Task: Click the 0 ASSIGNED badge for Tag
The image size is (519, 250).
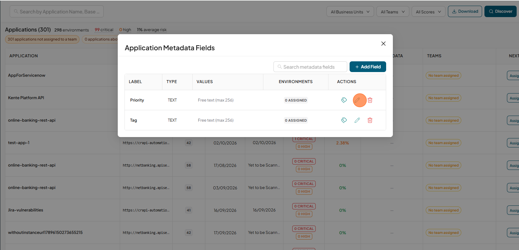Action: pos(296,120)
